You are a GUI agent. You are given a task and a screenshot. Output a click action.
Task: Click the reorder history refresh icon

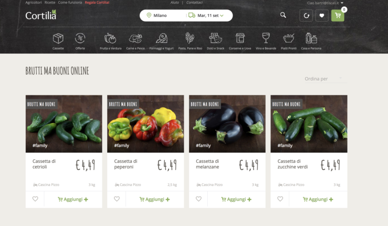point(306,16)
